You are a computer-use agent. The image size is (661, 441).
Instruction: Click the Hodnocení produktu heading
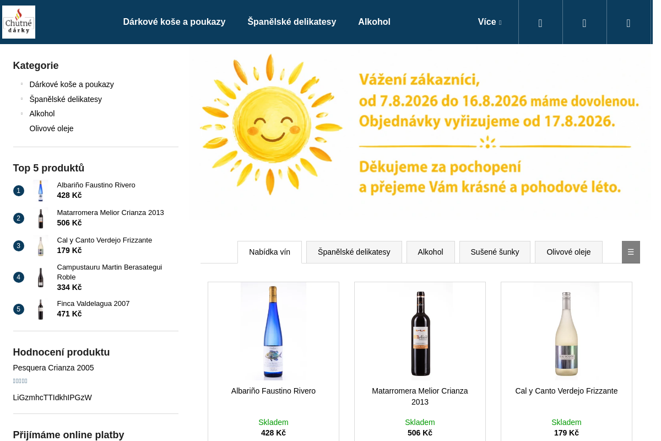(62, 352)
